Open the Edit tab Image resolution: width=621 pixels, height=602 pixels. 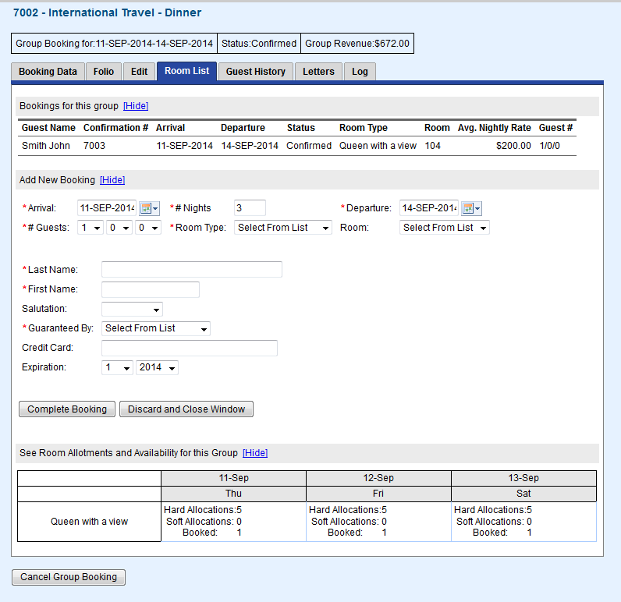tap(139, 72)
